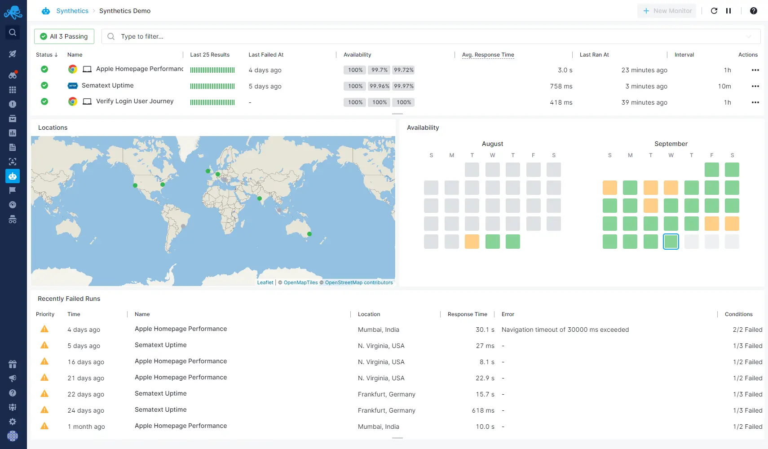Click the user-scan Experience icon in sidebar
768x449 pixels.
tap(13, 162)
